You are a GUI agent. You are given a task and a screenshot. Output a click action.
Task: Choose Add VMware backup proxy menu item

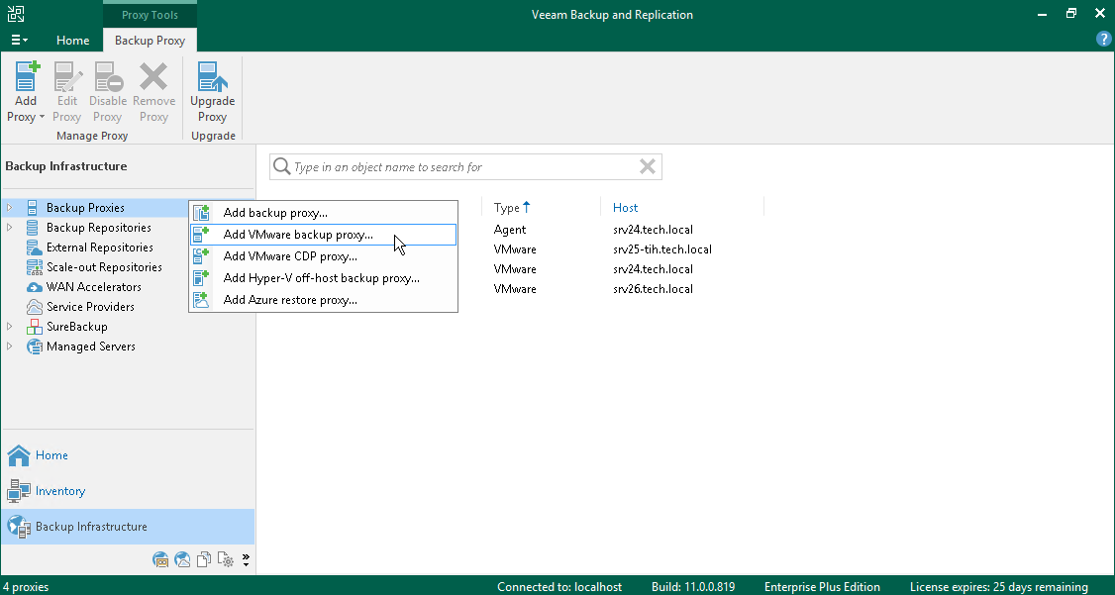(x=298, y=235)
